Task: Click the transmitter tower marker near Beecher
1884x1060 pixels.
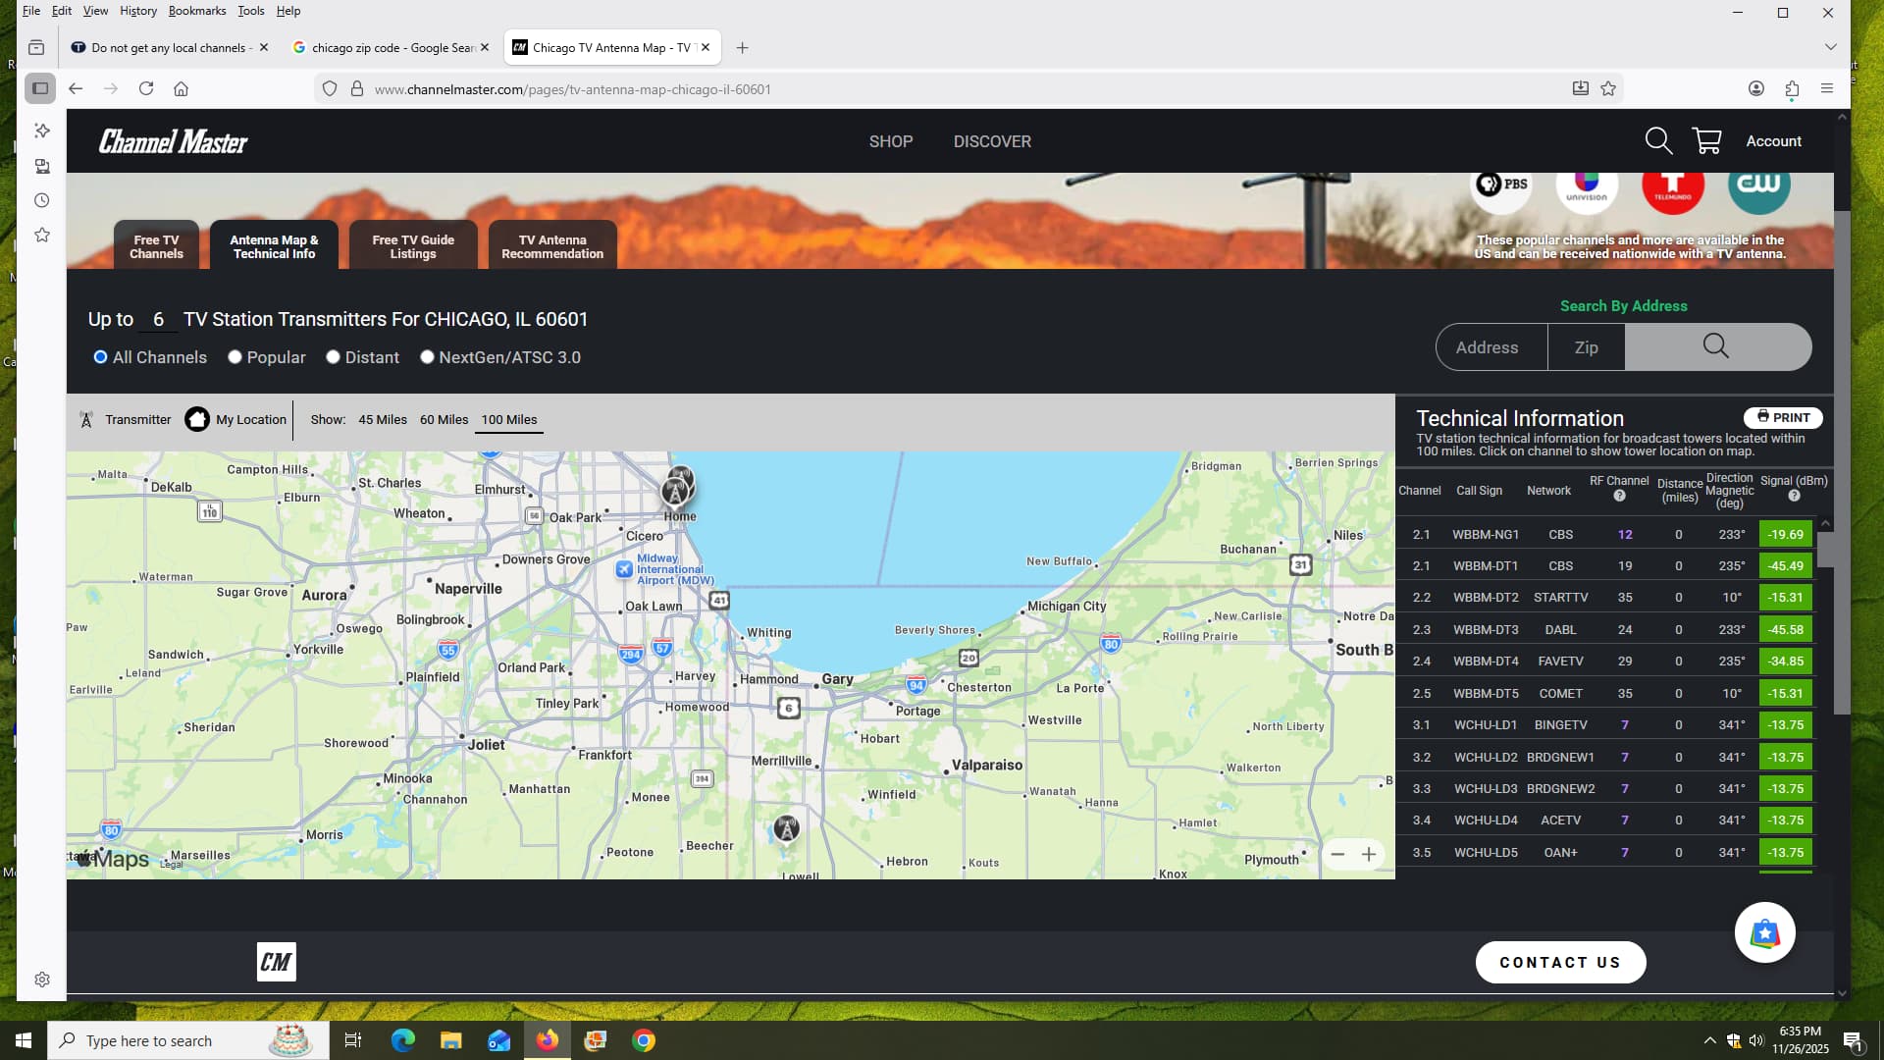Action: 786,829
